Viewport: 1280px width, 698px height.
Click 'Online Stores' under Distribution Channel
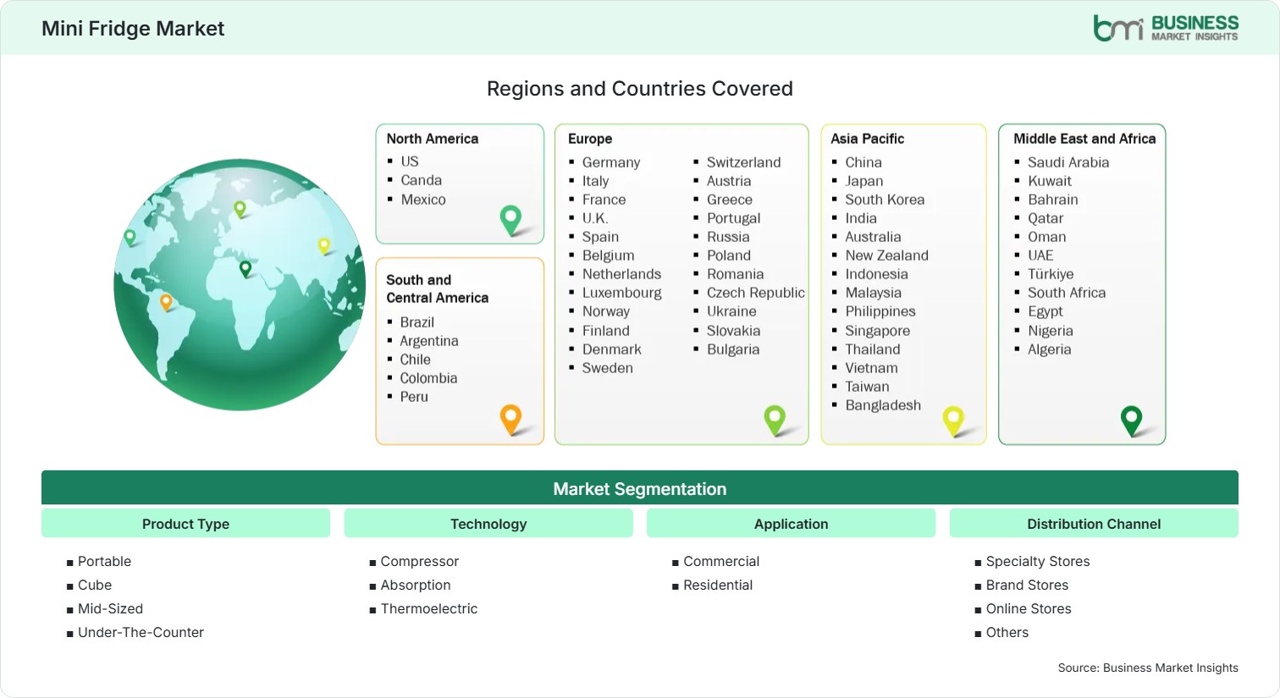[1029, 609]
